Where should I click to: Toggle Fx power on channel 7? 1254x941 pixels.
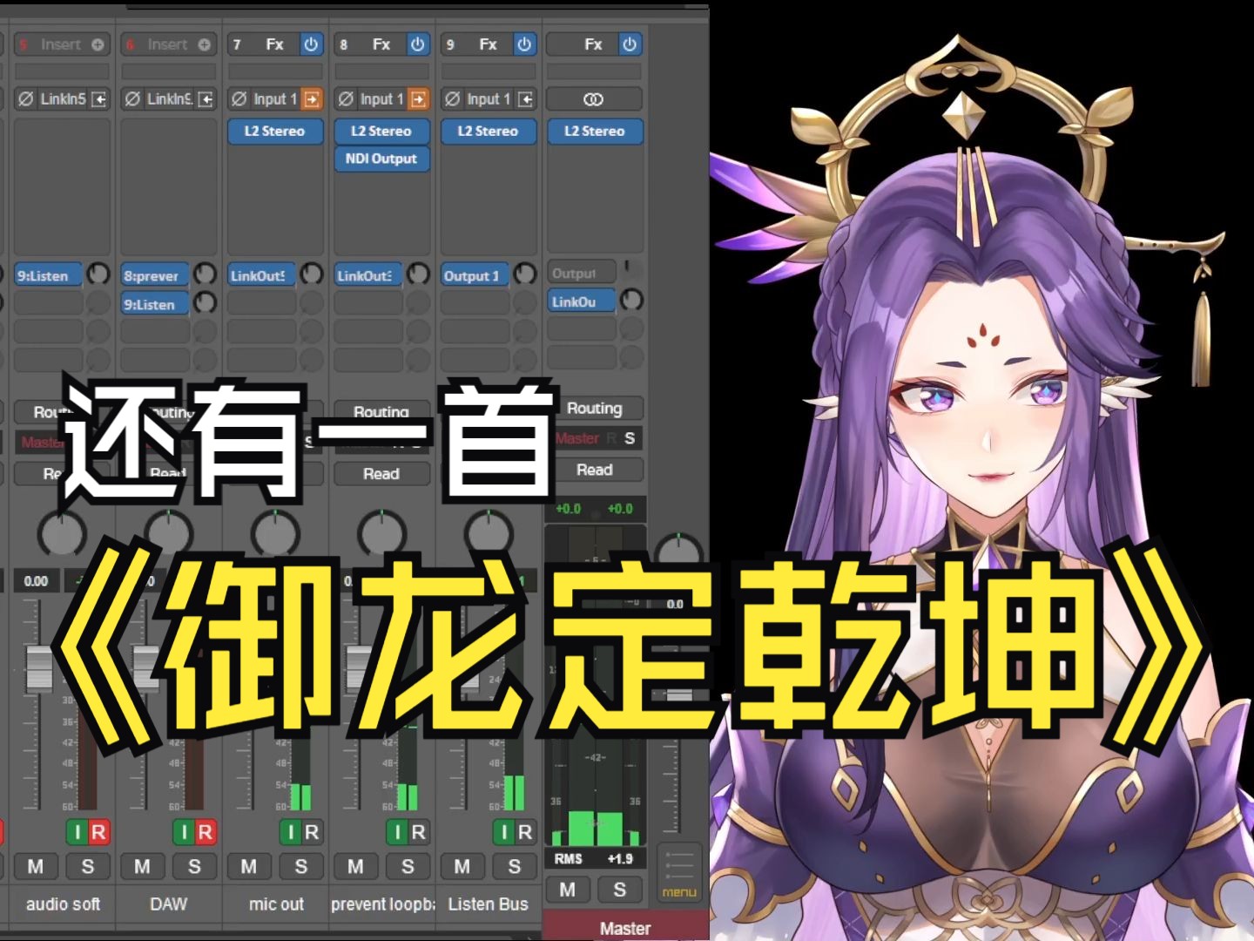(311, 44)
